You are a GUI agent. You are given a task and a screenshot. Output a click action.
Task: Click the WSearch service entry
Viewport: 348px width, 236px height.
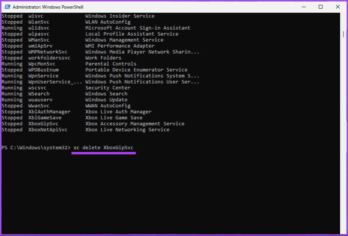point(39,94)
